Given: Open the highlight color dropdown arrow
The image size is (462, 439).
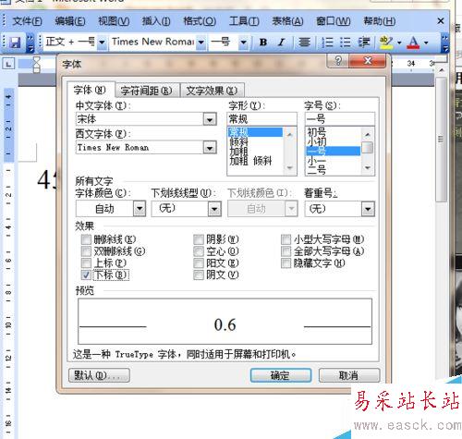Looking at the screenshot, I should point(399,43).
